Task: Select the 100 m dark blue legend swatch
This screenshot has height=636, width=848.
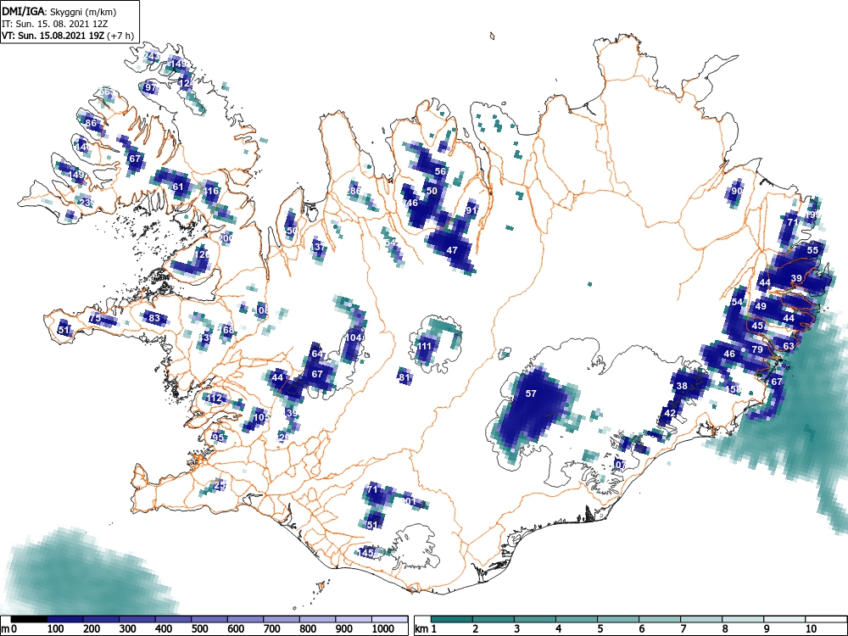Action: pyautogui.click(x=65, y=619)
